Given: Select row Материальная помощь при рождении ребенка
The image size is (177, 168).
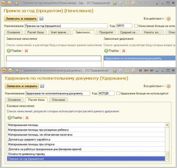Looking at the screenshot, I should coord(86,130).
